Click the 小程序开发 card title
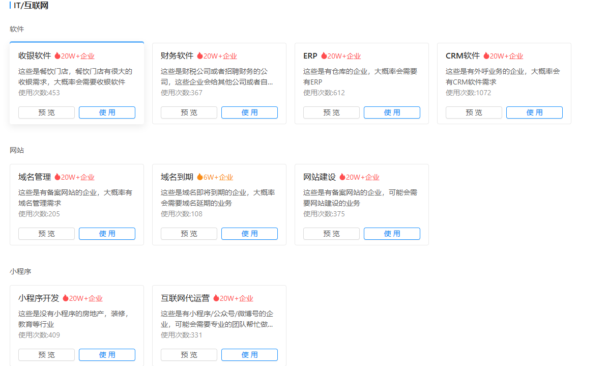The width and height of the screenshot is (607, 366). (39, 298)
